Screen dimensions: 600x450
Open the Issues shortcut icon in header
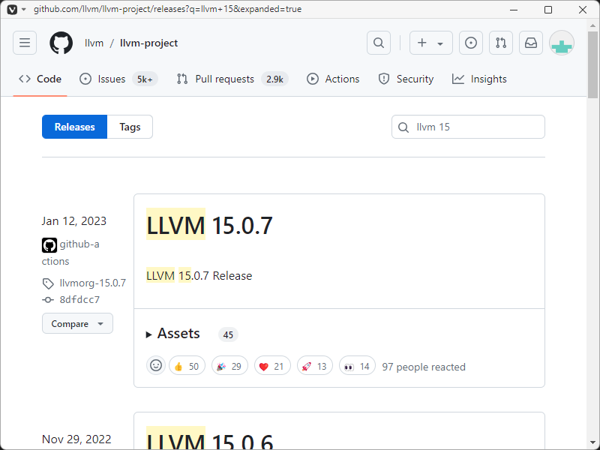pos(471,43)
